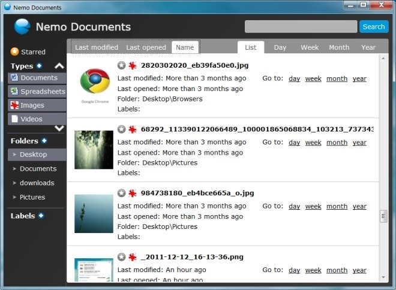Viewport: 396px width, 290px height.
Task: Select the Desktop folder
Action: 37,155
